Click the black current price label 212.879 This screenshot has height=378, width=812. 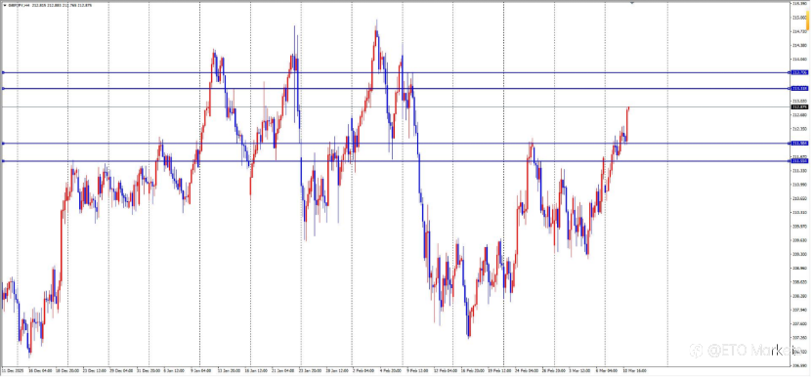click(x=799, y=106)
